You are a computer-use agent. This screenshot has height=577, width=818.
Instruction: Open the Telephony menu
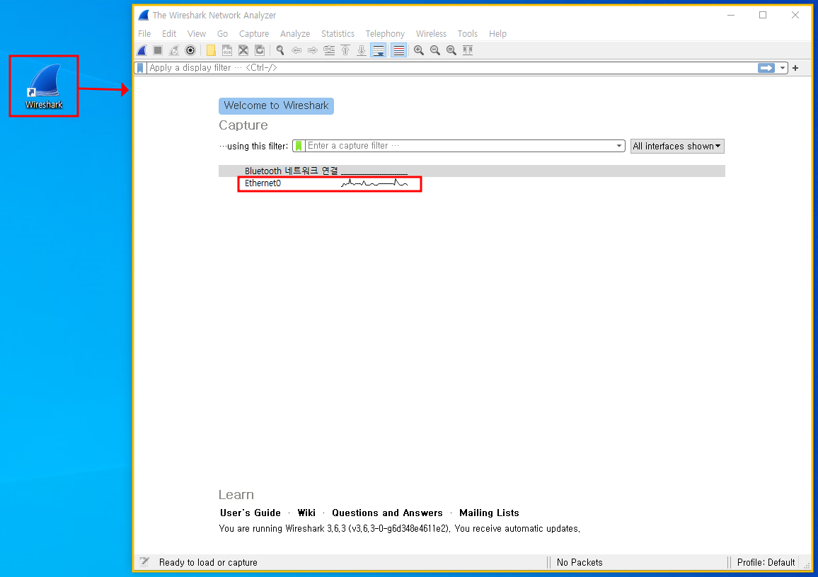pos(385,33)
